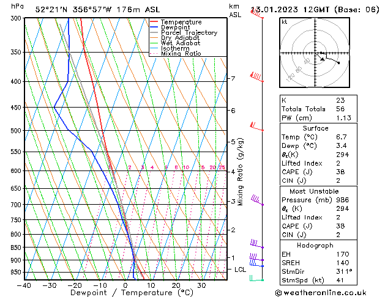Viewport: 385px width, 297px height.
Task: Click the red Temperature line sample in legend
Action: tap(154, 22)
